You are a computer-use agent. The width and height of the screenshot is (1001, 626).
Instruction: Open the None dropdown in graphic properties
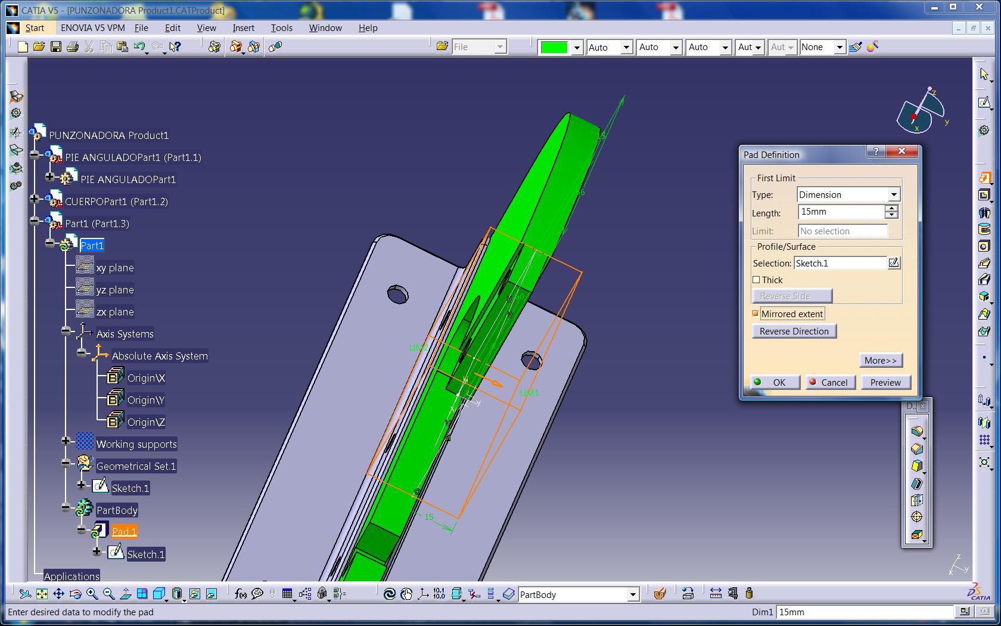click(x=839, y=47)
